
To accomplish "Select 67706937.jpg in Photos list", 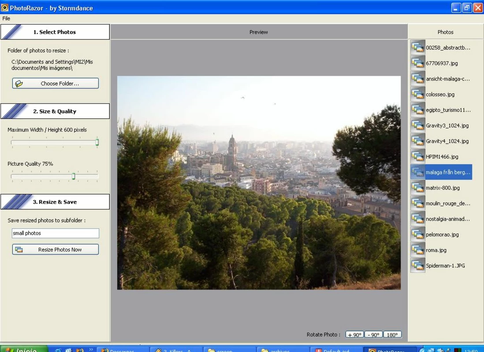I will point(442,63).
